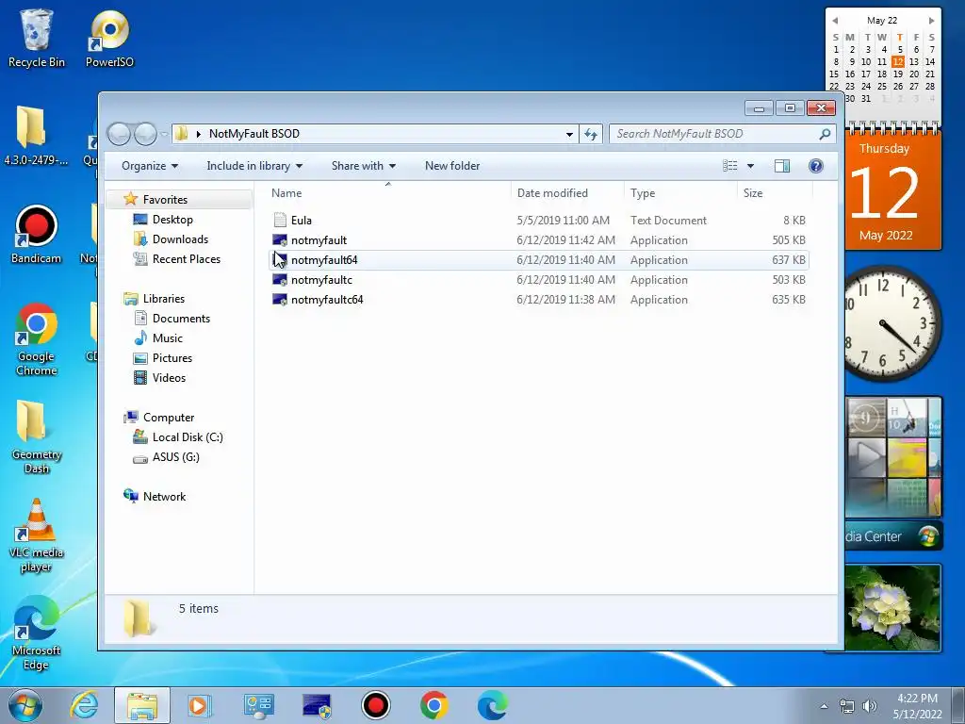
Task: Open the Pictures library
Action: pos(172,357)
